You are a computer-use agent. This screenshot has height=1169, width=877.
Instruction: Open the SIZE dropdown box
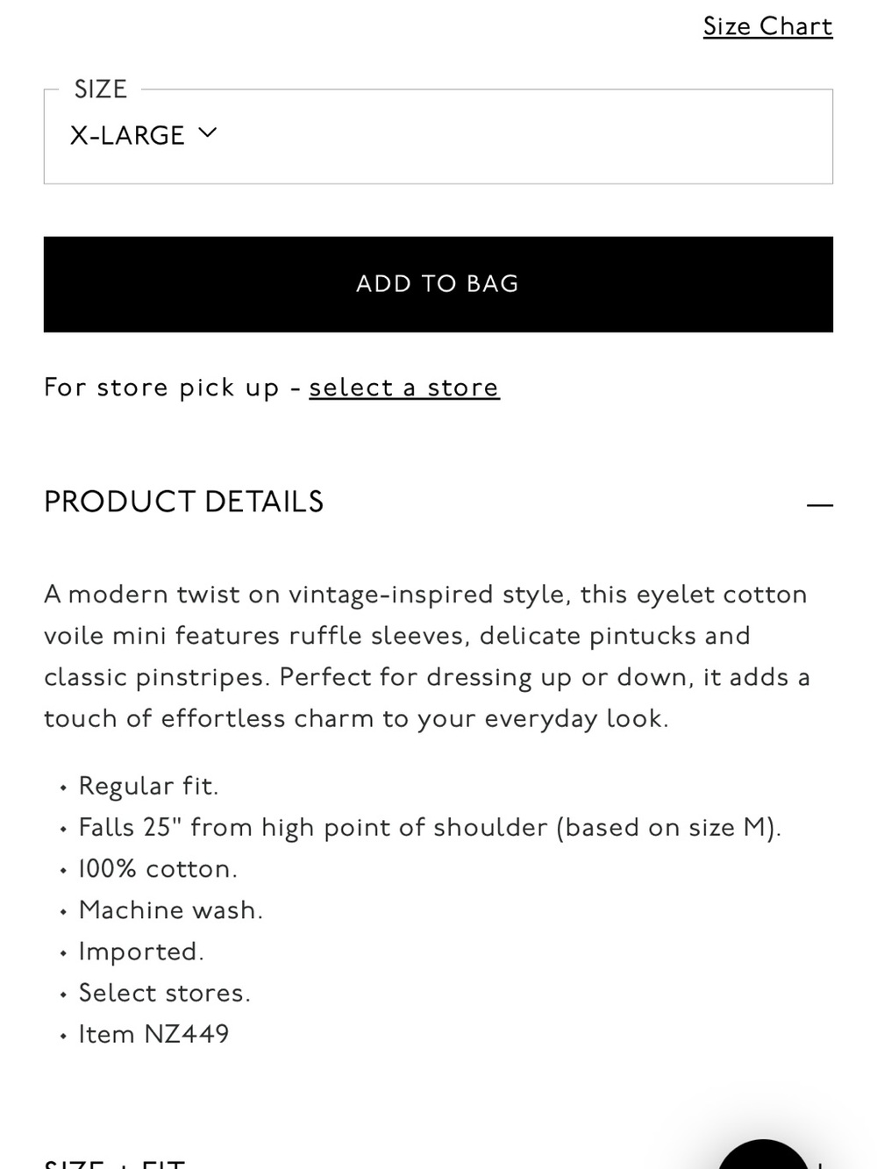[438, 136]
